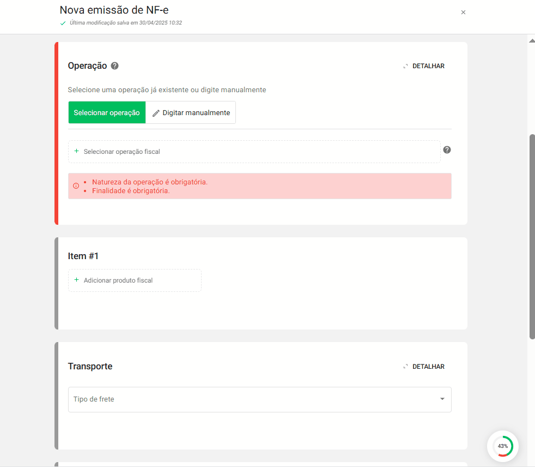The width and height of the screenshot is (535, 467).
Task: Click Adicionar produto fiscal button
Action: coord(135,280)
